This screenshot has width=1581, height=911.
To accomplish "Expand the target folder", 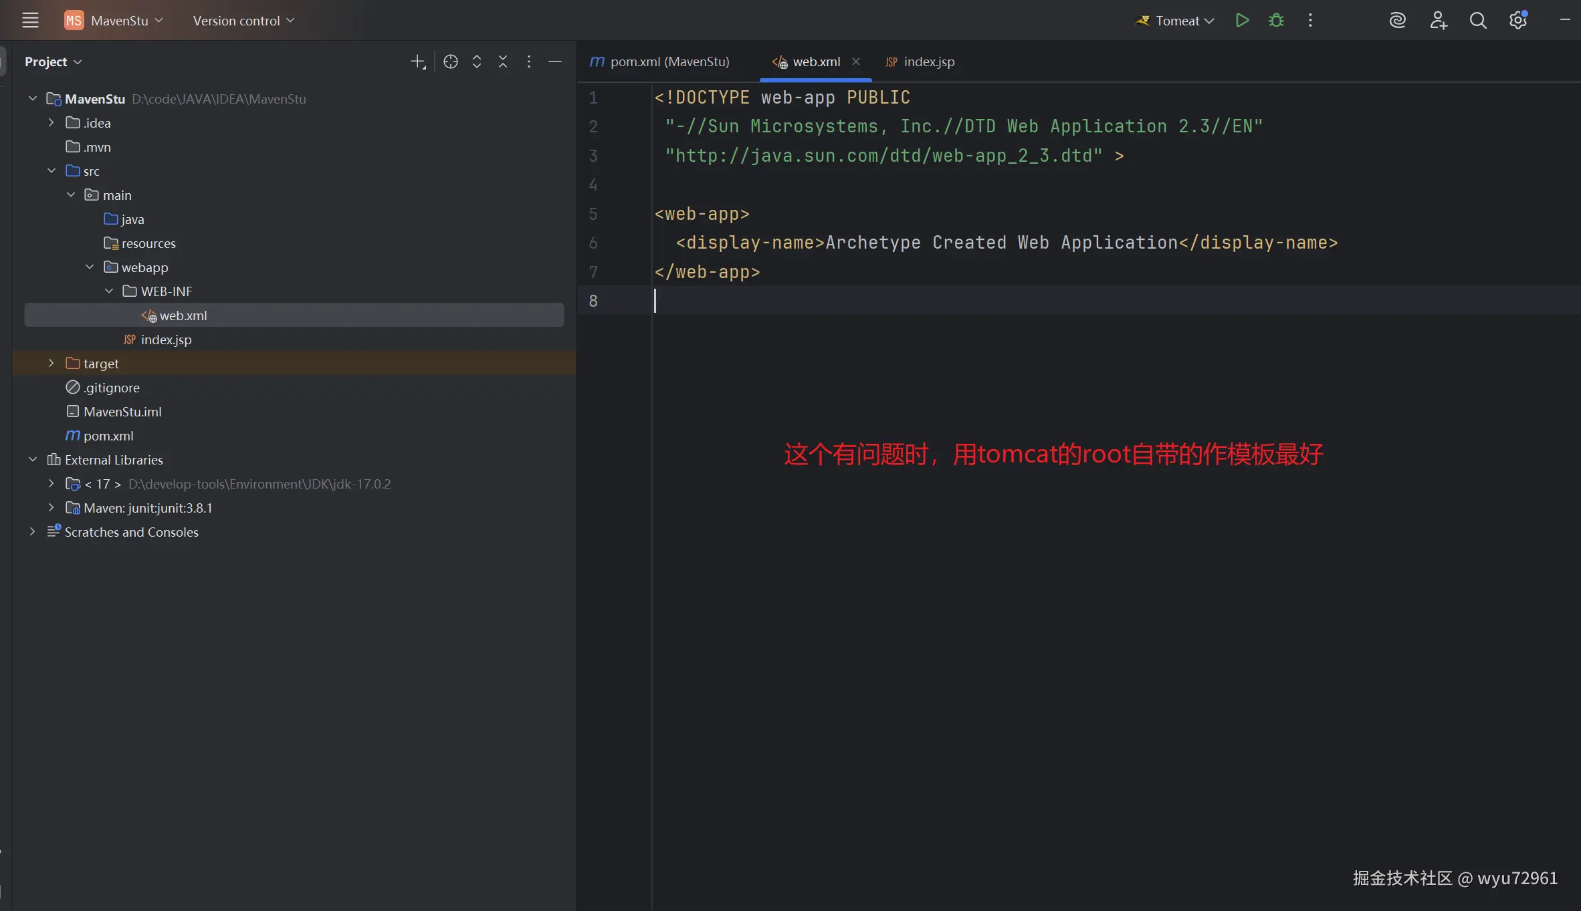I will [x=51, y=363].
